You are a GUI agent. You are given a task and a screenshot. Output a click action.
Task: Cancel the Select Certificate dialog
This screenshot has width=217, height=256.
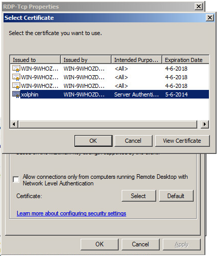[133, 141]
